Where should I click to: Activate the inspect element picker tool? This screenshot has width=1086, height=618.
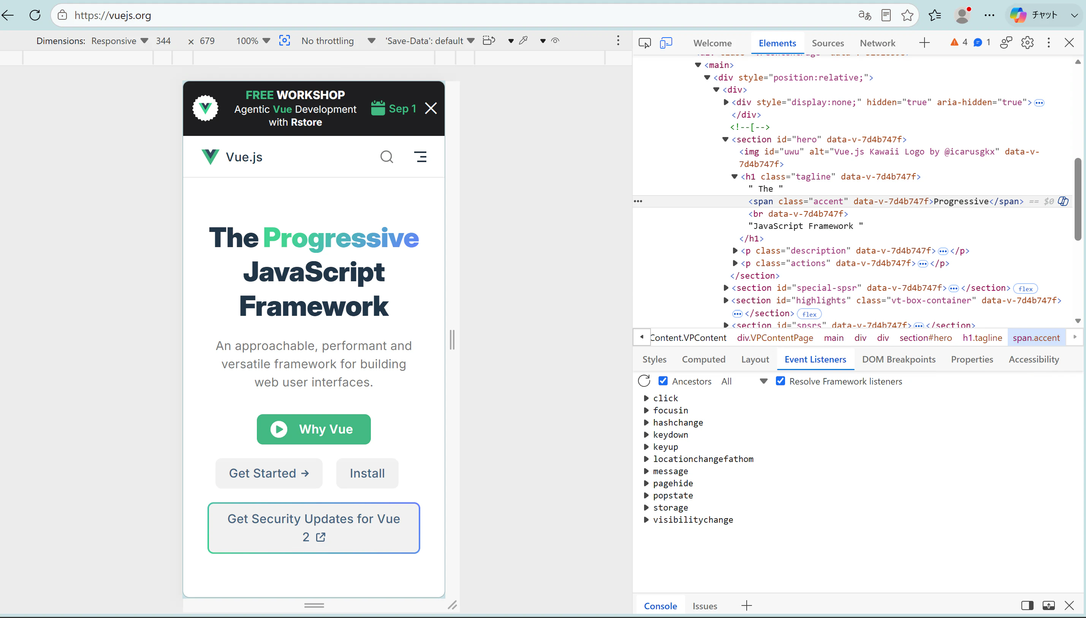click(644, 43)
